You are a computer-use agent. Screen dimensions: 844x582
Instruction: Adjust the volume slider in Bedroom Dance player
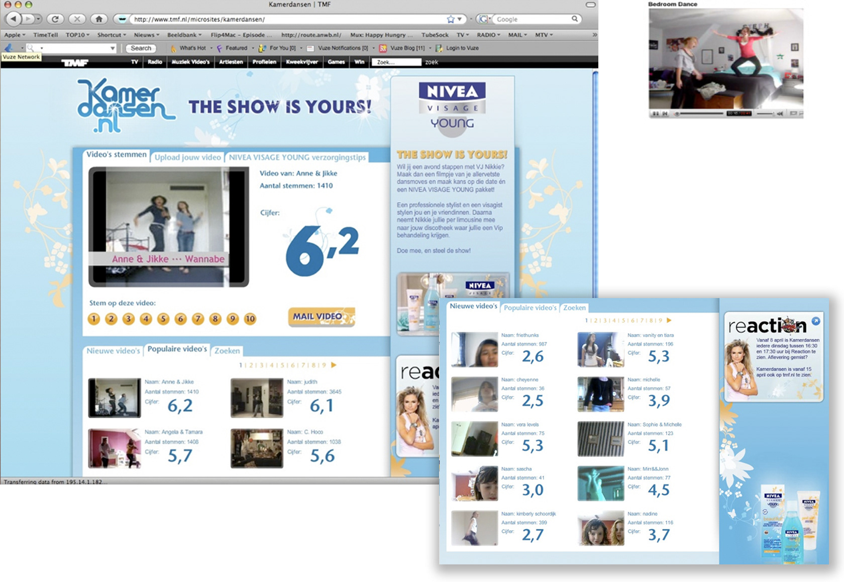765,114
